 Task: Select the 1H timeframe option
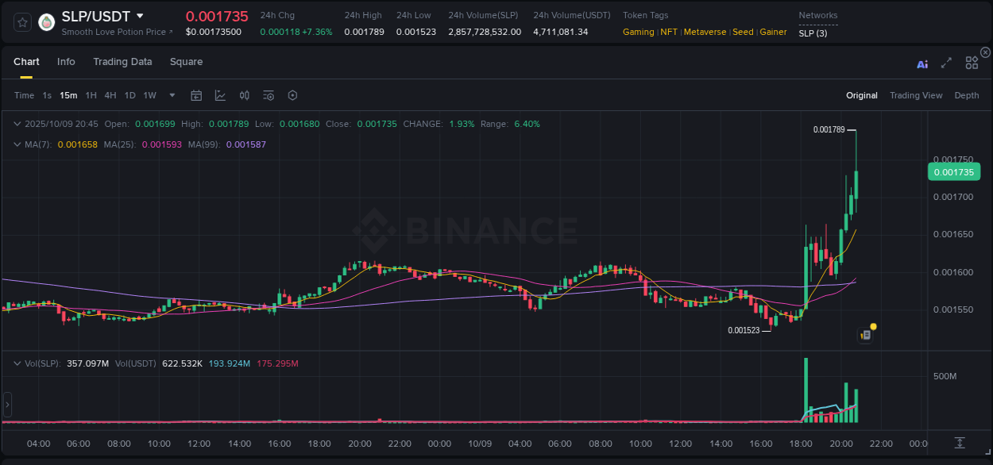(90, 95)
